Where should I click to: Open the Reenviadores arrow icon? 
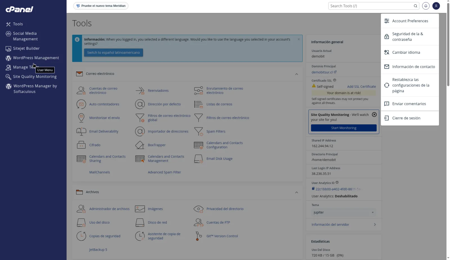pos(140,91)
